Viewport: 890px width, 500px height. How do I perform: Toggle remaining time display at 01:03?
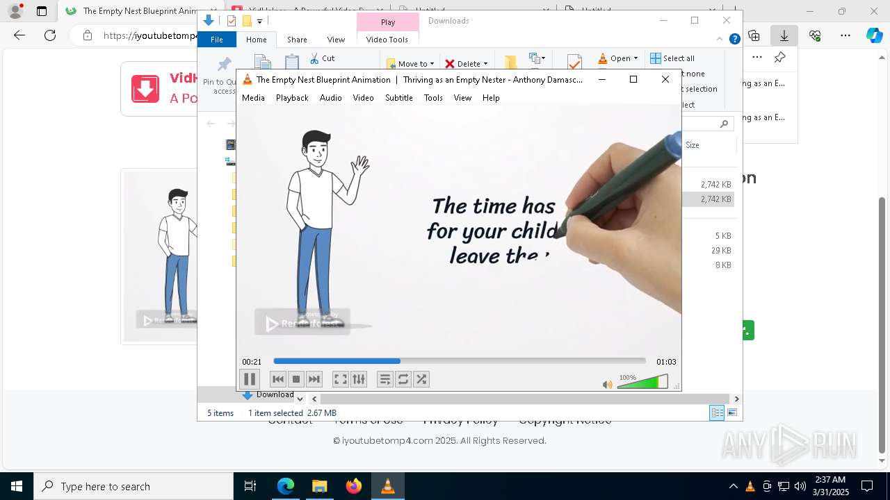pyautogui.click(x=666, y=362)
